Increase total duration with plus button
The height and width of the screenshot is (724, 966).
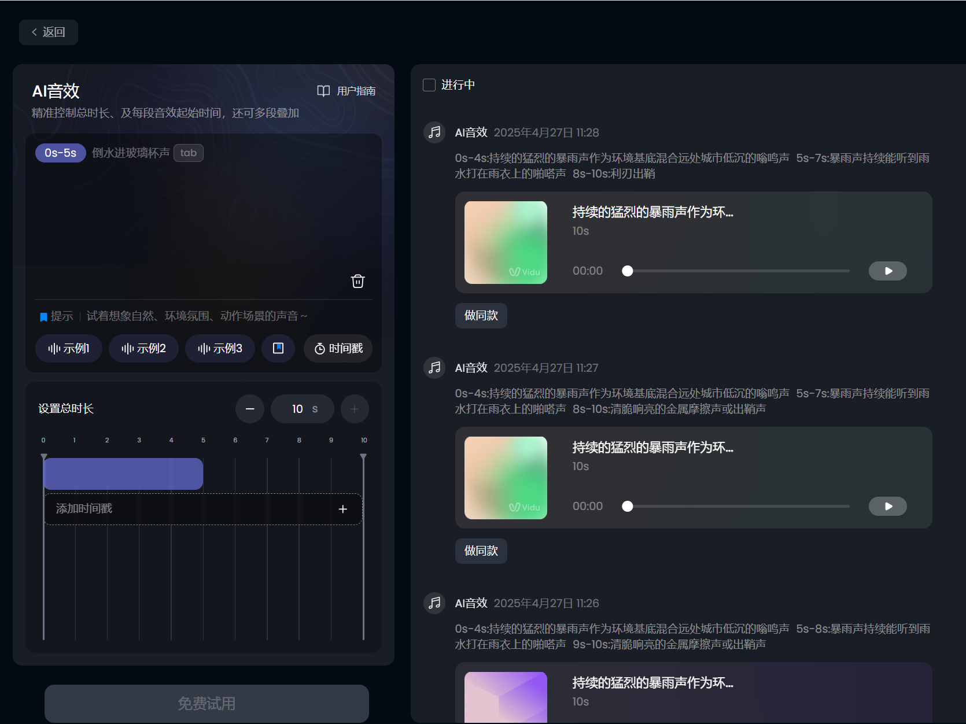point(355,409)
